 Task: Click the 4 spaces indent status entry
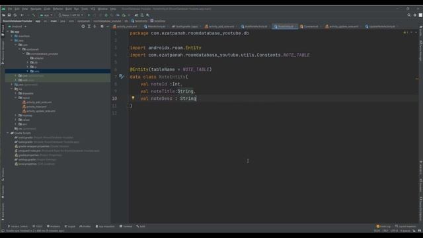coord(405,231)
